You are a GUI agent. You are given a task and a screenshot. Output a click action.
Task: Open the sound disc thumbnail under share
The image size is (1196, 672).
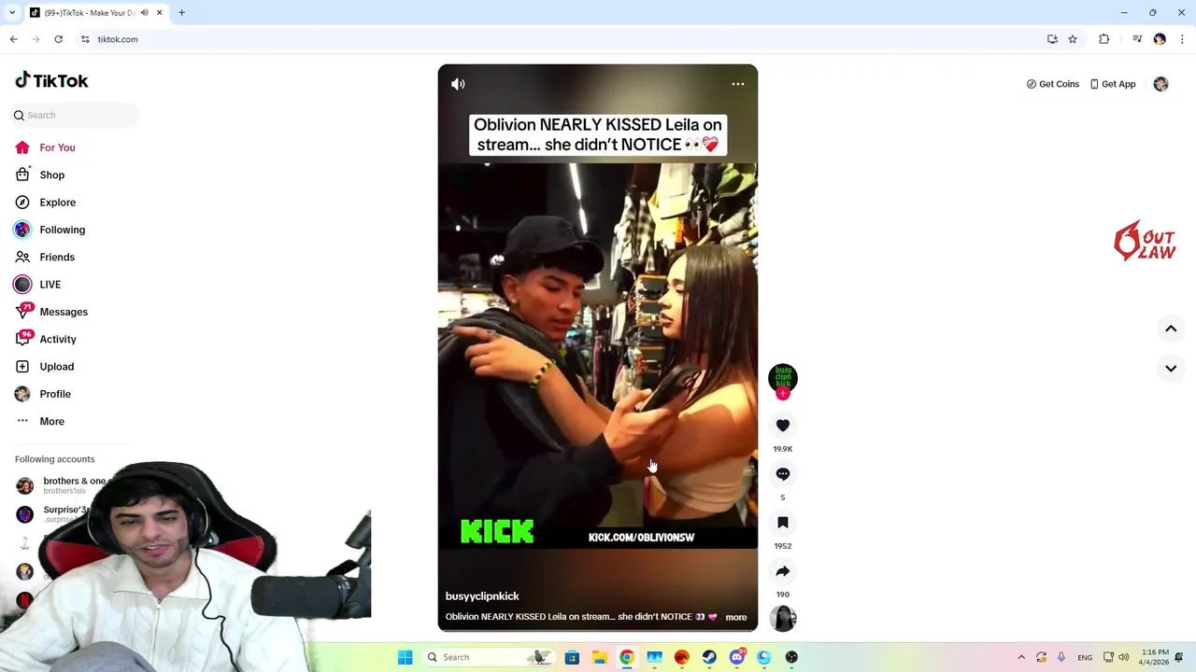coord(783,618)
